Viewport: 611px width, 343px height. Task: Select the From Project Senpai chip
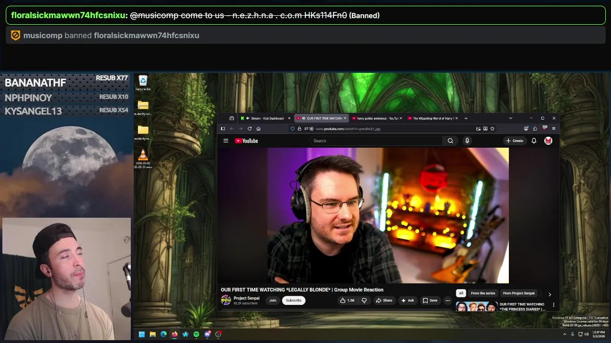pos(519,293)
